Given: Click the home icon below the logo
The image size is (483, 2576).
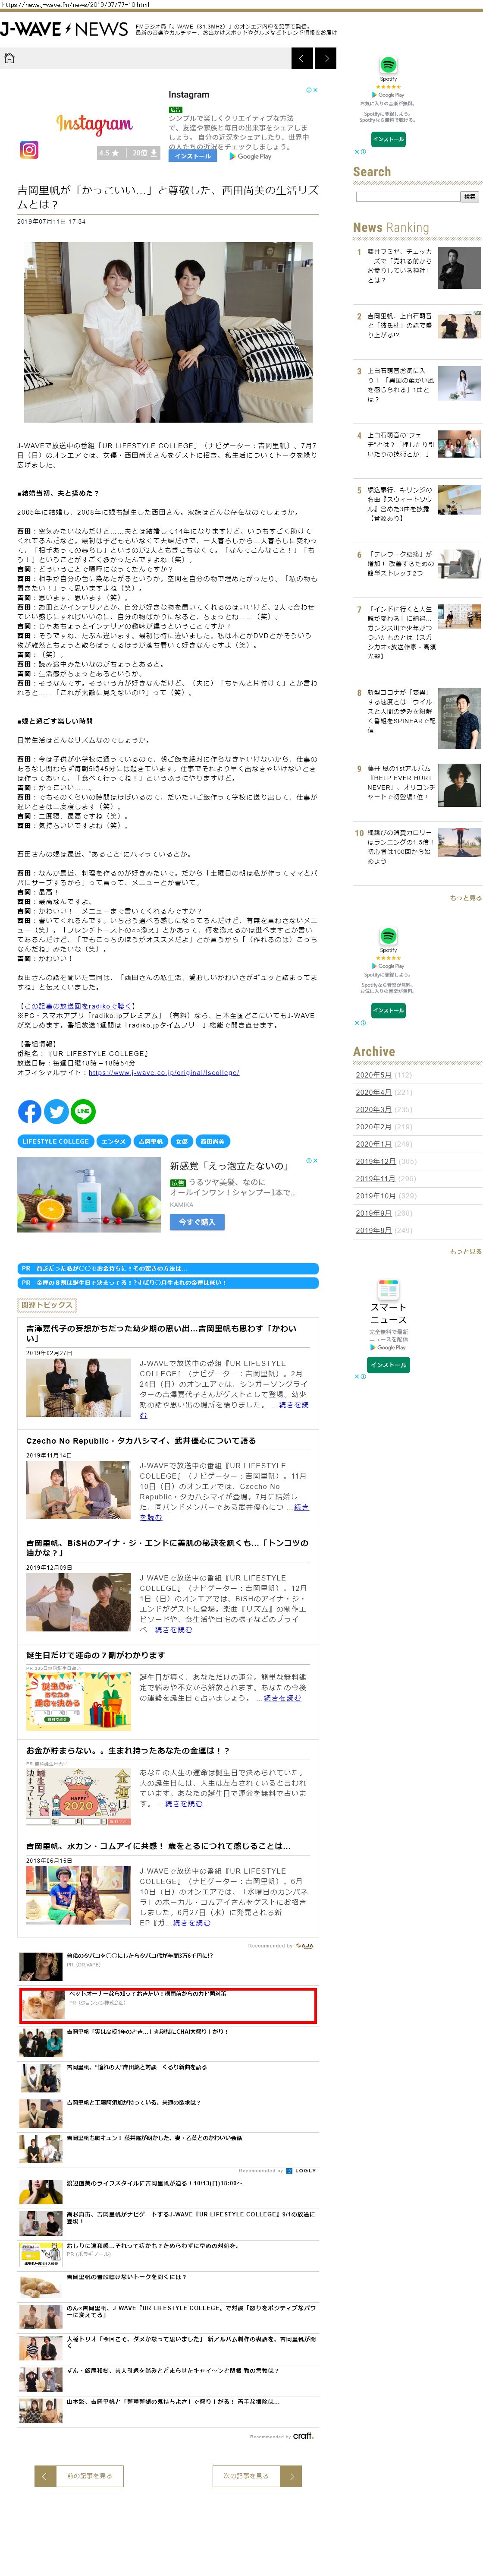Looking at the screenshot, I should pyautogui.click(x=9, y=58).
